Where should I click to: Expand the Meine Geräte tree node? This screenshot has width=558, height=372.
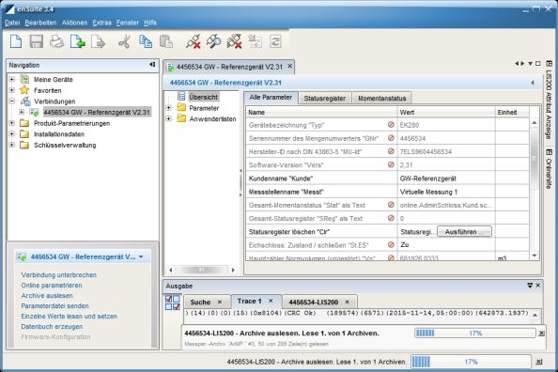pyautogui.click(x=12, y=79)
